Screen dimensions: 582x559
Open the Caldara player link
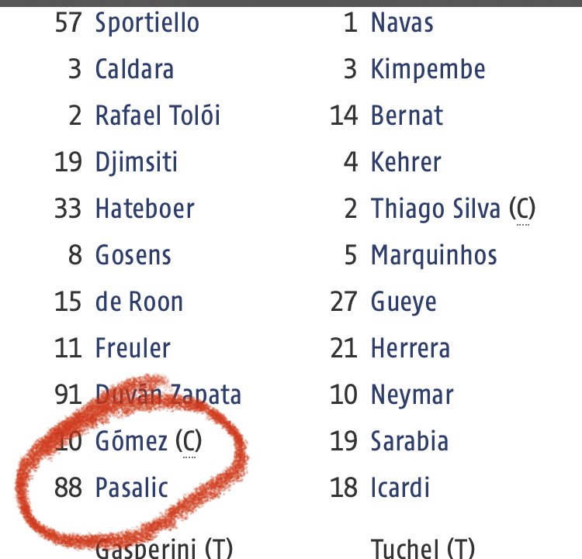135,69
